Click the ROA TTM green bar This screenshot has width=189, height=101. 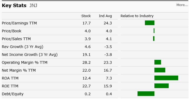[166, 78]
